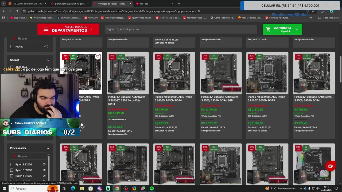Add first kit to wishlist heart
The width and height of the screenshot is (342, 192).
coord(98,57)
